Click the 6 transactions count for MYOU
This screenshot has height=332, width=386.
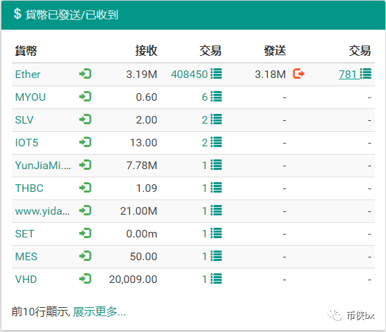(x=205, y=97)
